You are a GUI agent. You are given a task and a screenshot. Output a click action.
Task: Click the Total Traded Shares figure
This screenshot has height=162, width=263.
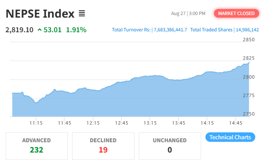click(x=247, y=30)
